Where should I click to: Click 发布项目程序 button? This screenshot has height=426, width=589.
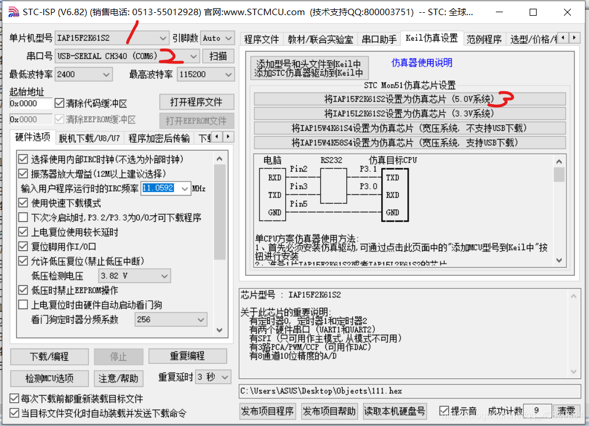(267, 411)
